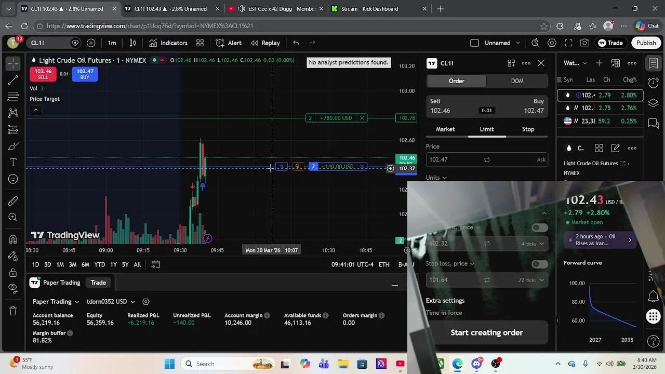Set chart range to YTD
Viewport: 665px width, 374px height.
(100, 265)
